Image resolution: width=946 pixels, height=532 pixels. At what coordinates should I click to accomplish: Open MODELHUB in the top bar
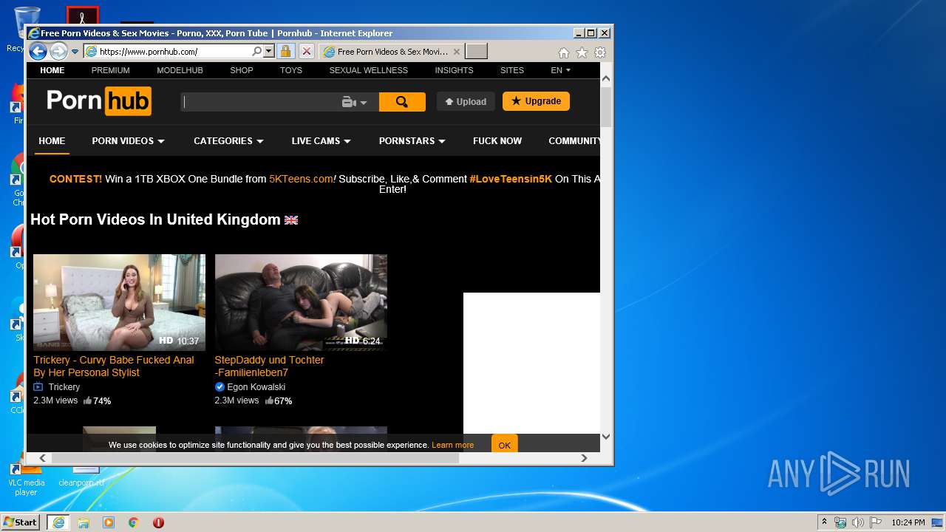click(x=180, y=70)
